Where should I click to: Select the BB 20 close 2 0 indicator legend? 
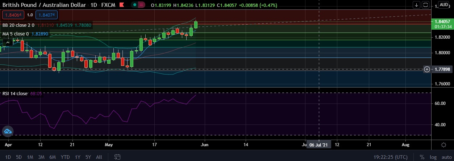click(x=18, y=25)
